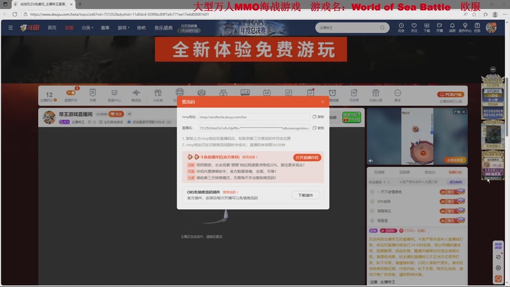Copy the rtmp address with copy icon
510x287 pixels.
pos(318,117)
